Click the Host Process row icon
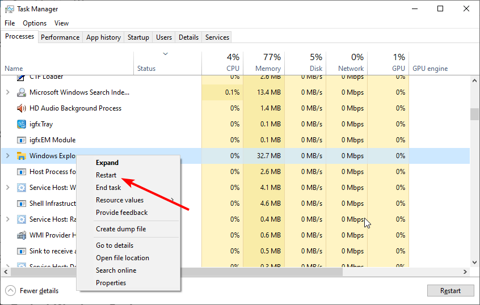480x305 pixels. (21, 172)
